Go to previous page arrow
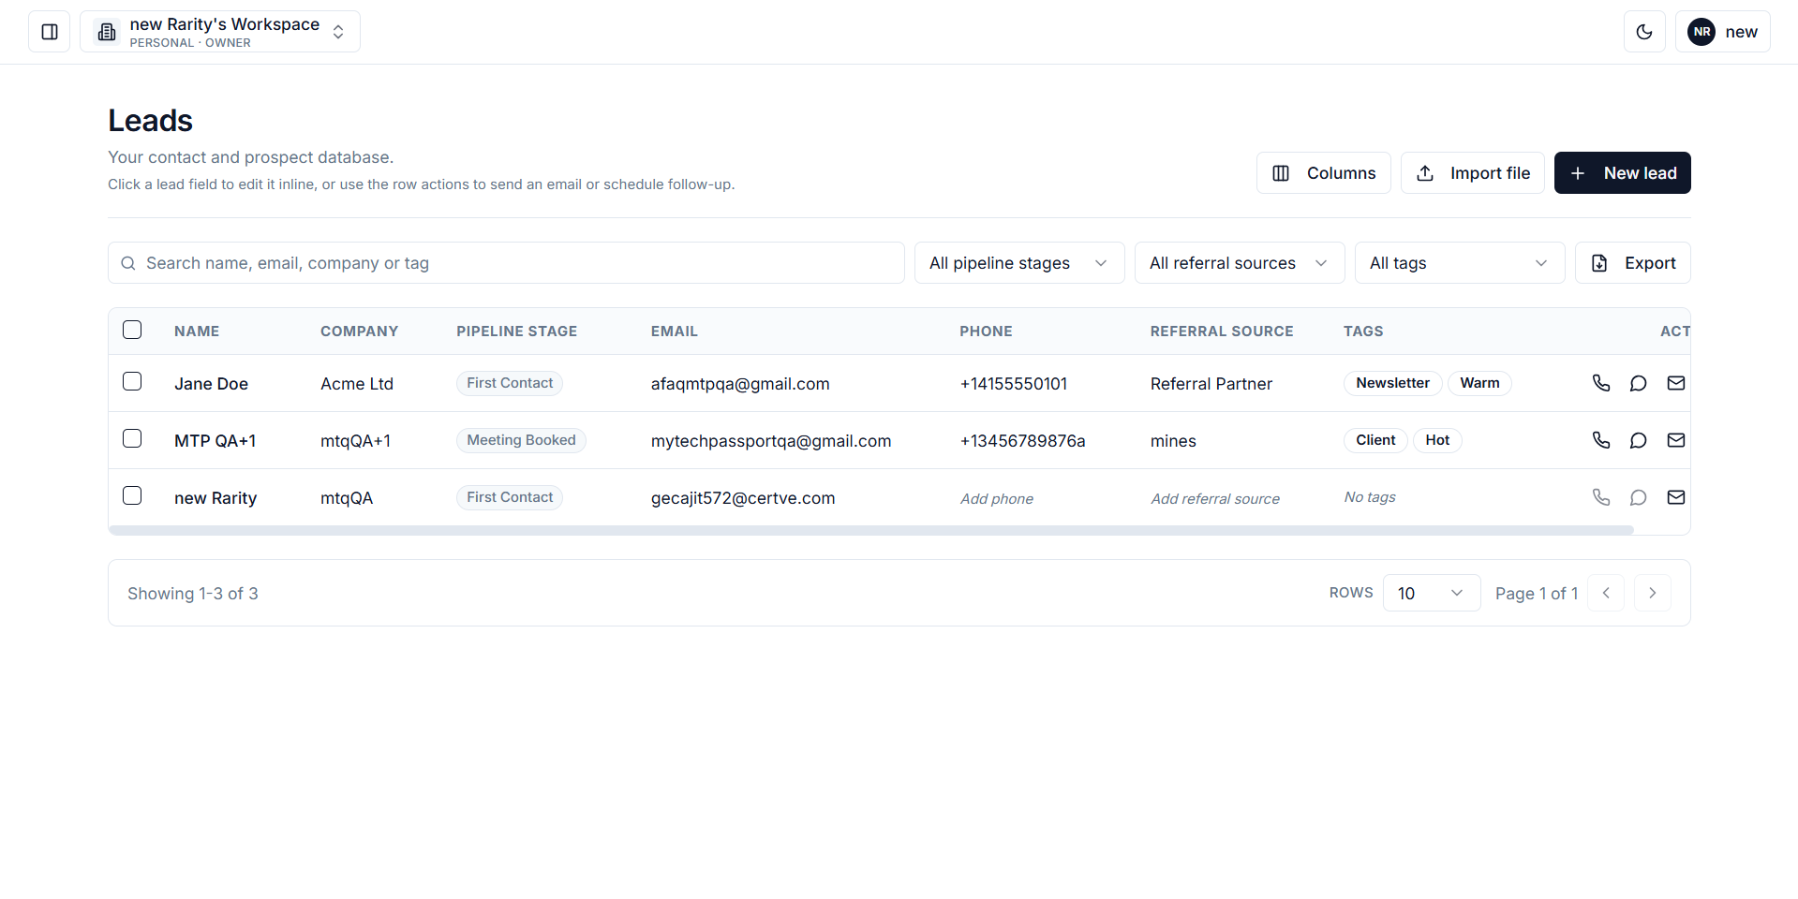The width and height of the screenshot is (1798, 899). click(1606, 593)
